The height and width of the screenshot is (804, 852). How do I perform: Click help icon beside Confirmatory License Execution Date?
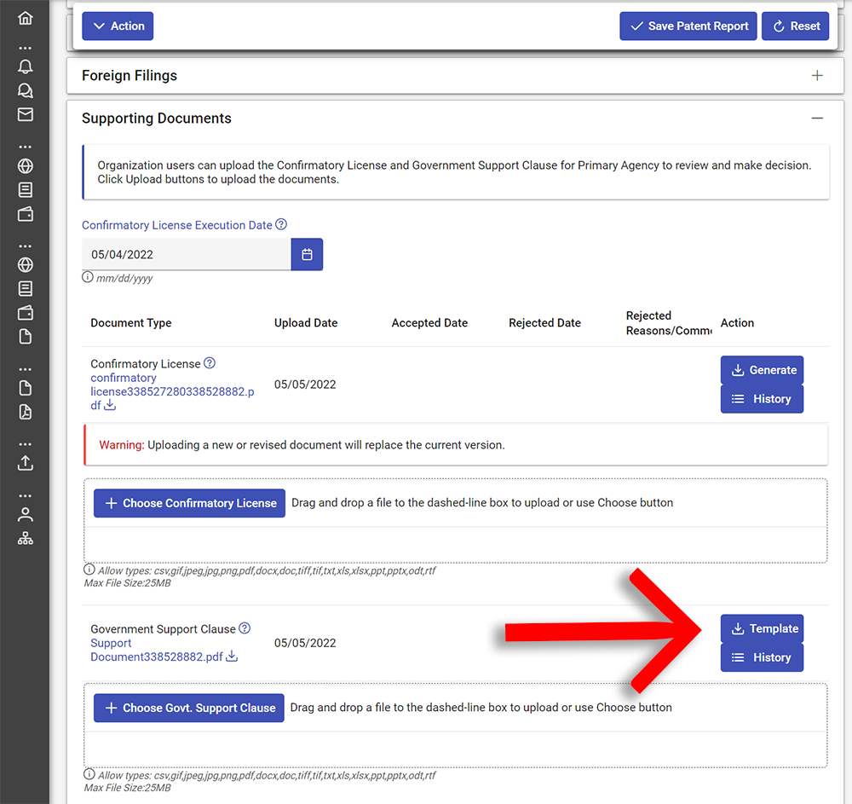coord(281,225)
